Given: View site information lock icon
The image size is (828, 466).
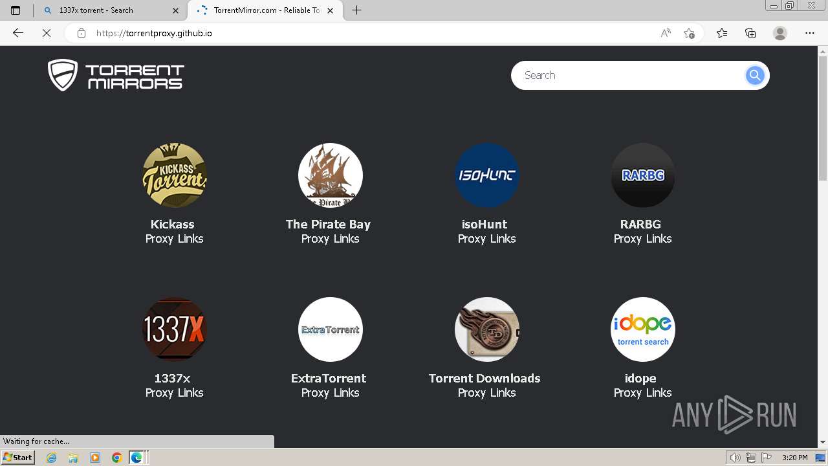Looking at the screenshot, I should tap(82, 33).
